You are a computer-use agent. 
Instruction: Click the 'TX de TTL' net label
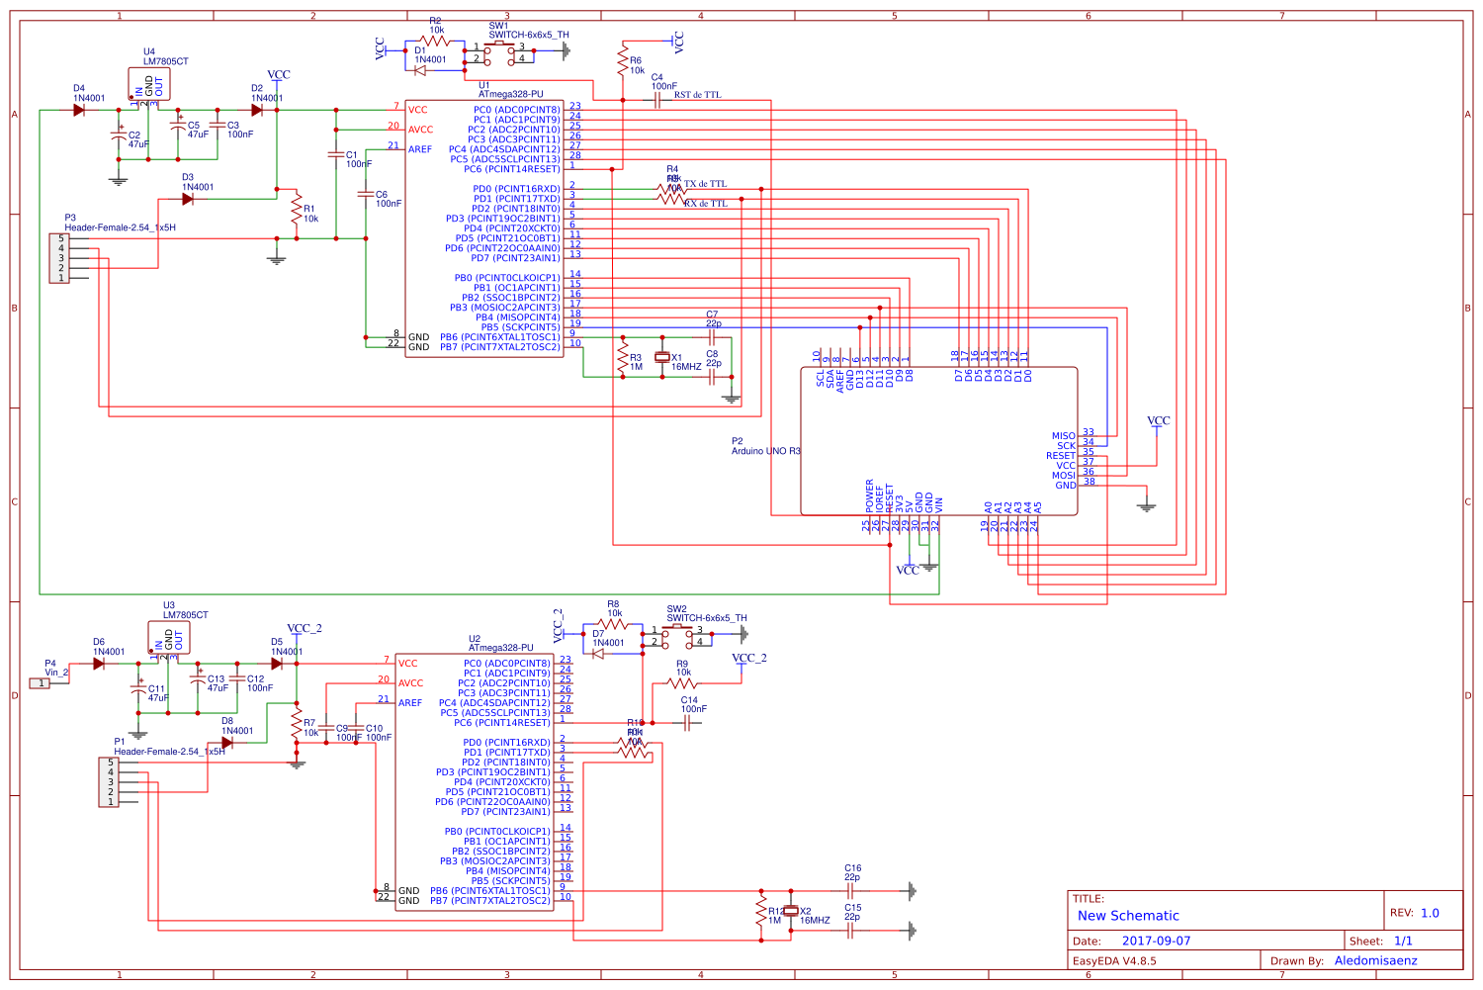point(706,184)
